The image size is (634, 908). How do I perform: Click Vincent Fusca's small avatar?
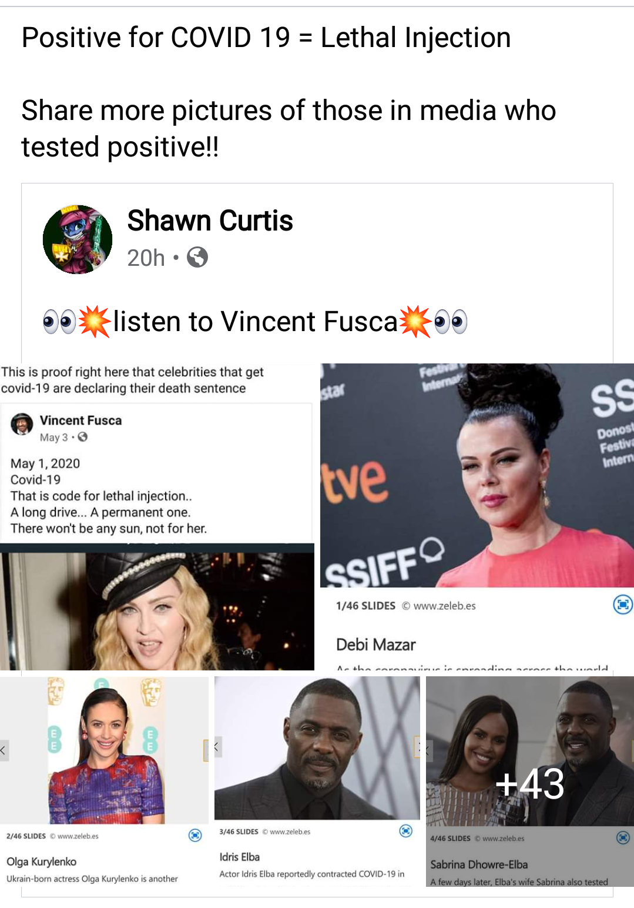[22, 424]
